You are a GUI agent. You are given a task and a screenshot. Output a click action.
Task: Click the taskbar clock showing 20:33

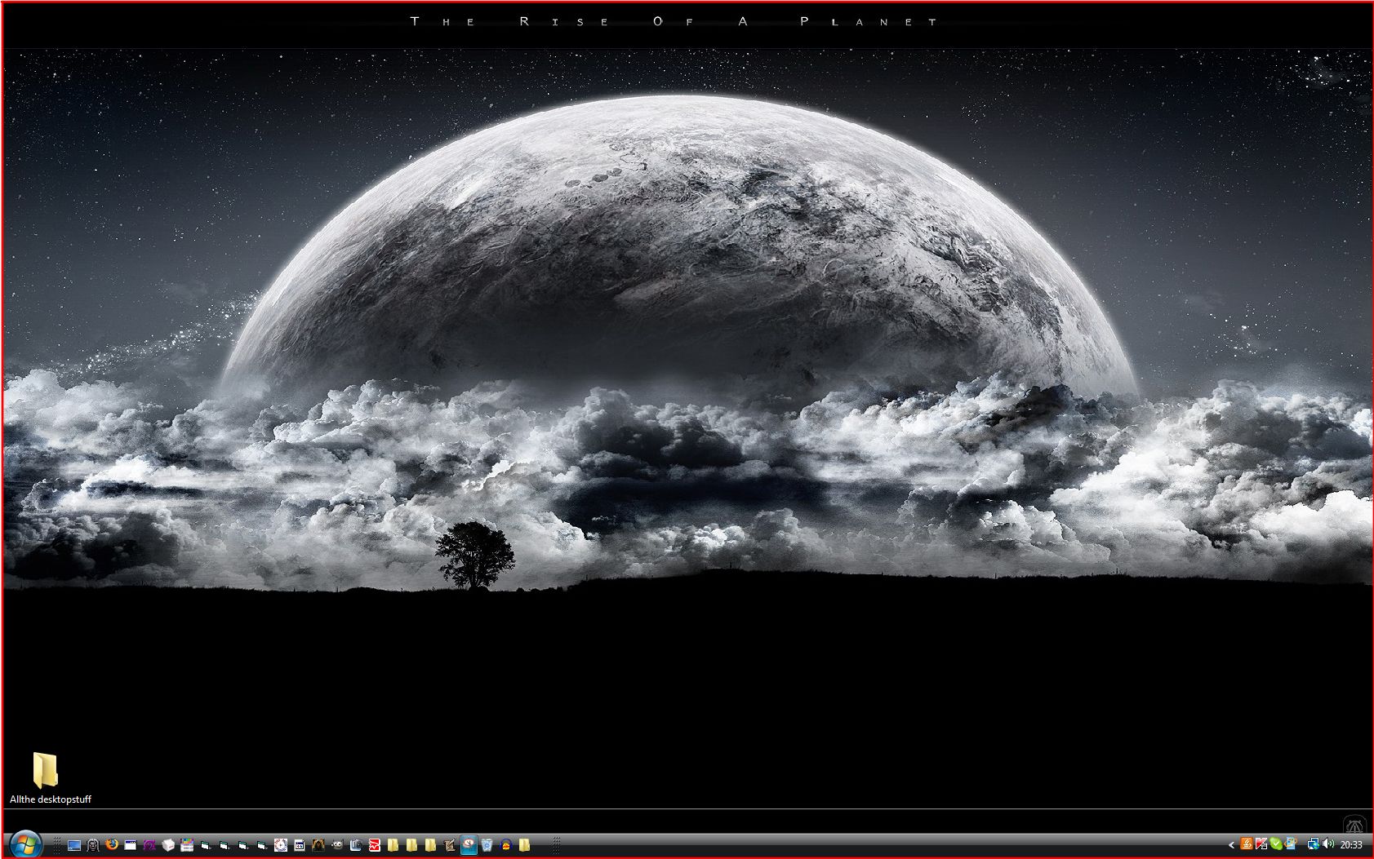tap(1351, 845)
